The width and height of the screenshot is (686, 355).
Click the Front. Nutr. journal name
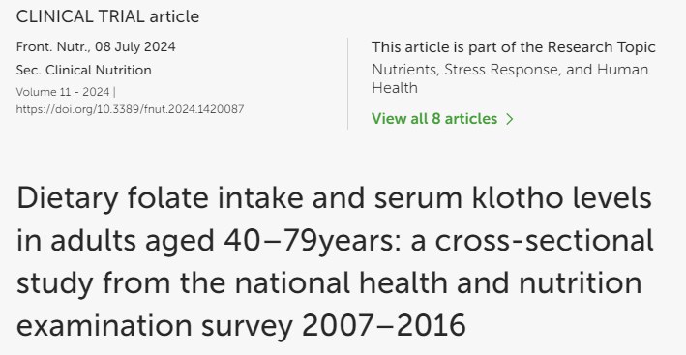(x=53, y=46)
